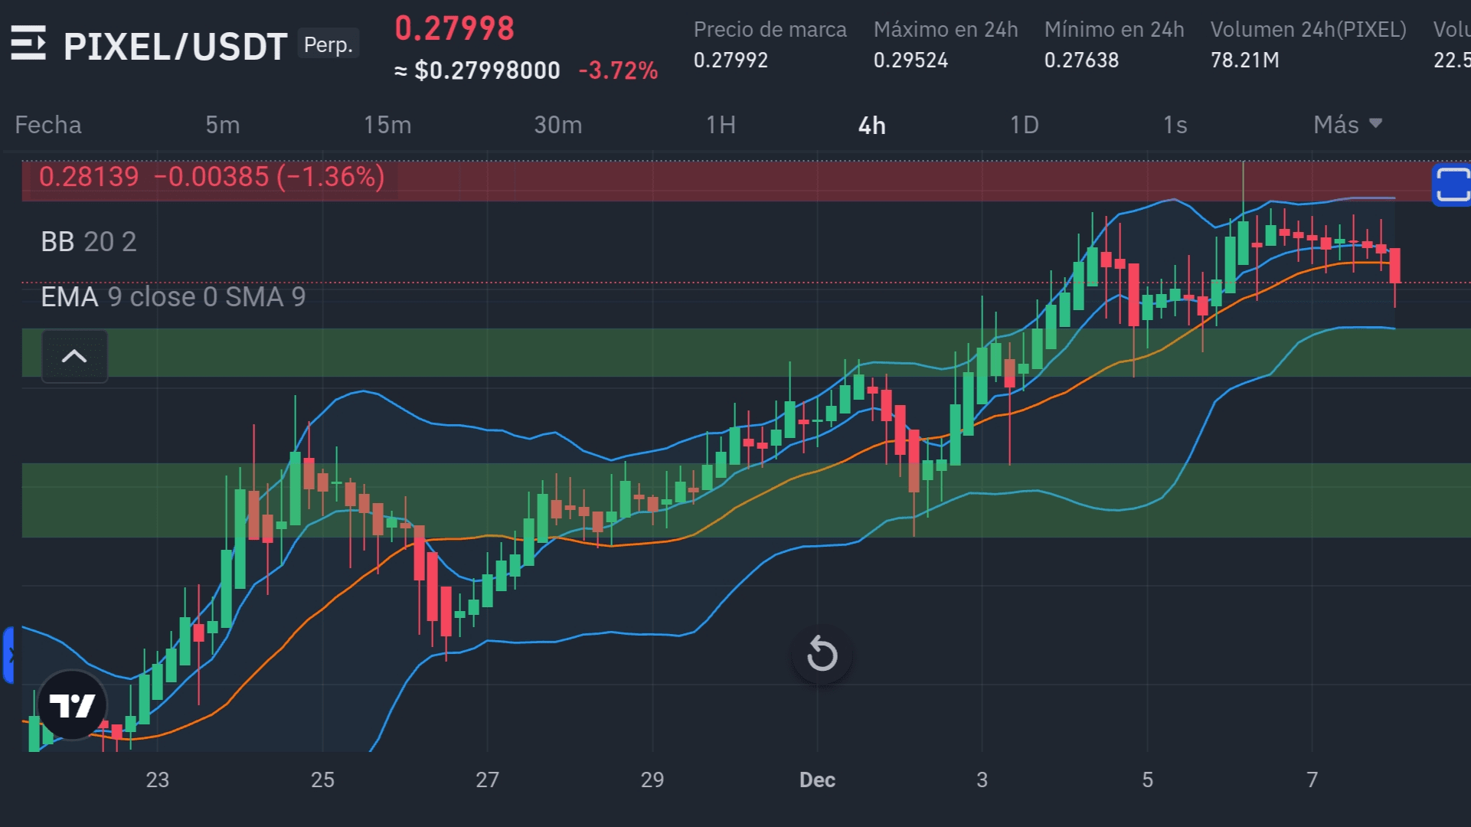1471x827 pixels.
Task: Switch to the 30m timeframe
Action: (x=557, y=125)
